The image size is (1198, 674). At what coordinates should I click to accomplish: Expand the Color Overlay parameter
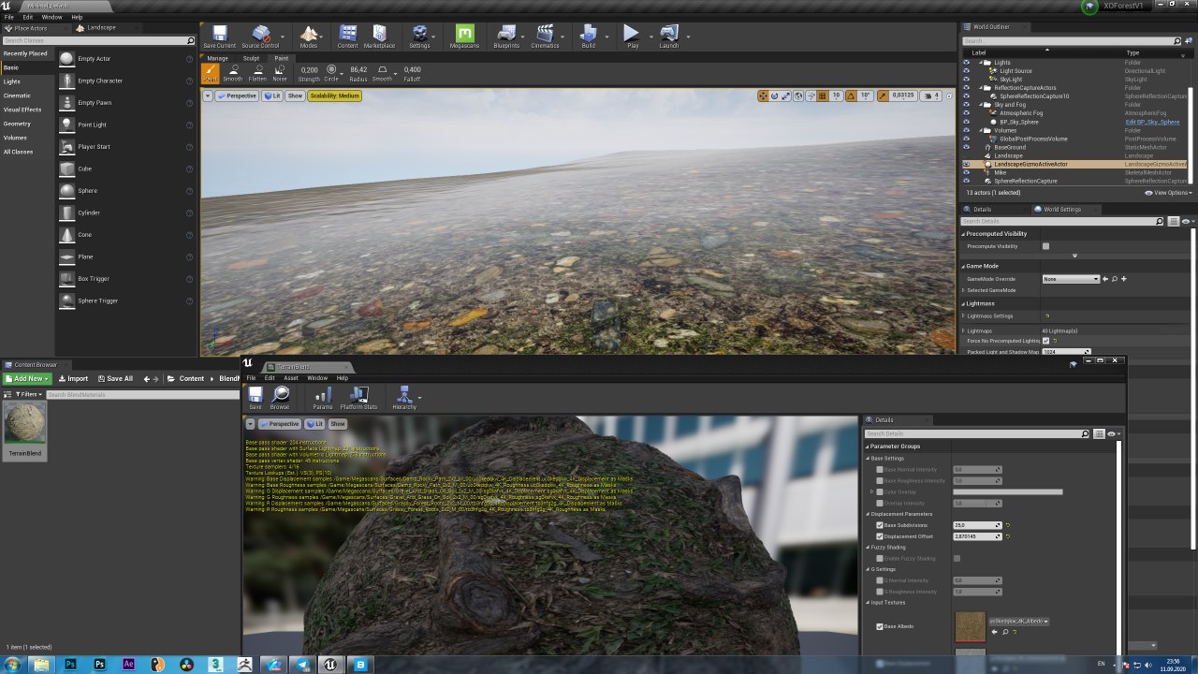(871, 491)
